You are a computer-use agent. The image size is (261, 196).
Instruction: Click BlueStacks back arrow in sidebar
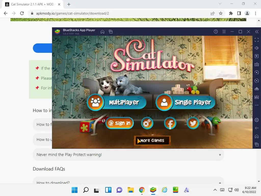[x=257, y=128]
